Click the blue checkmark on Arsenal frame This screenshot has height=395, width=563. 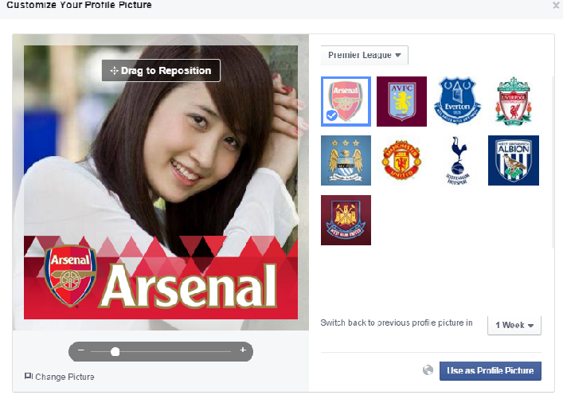(332, 115)
